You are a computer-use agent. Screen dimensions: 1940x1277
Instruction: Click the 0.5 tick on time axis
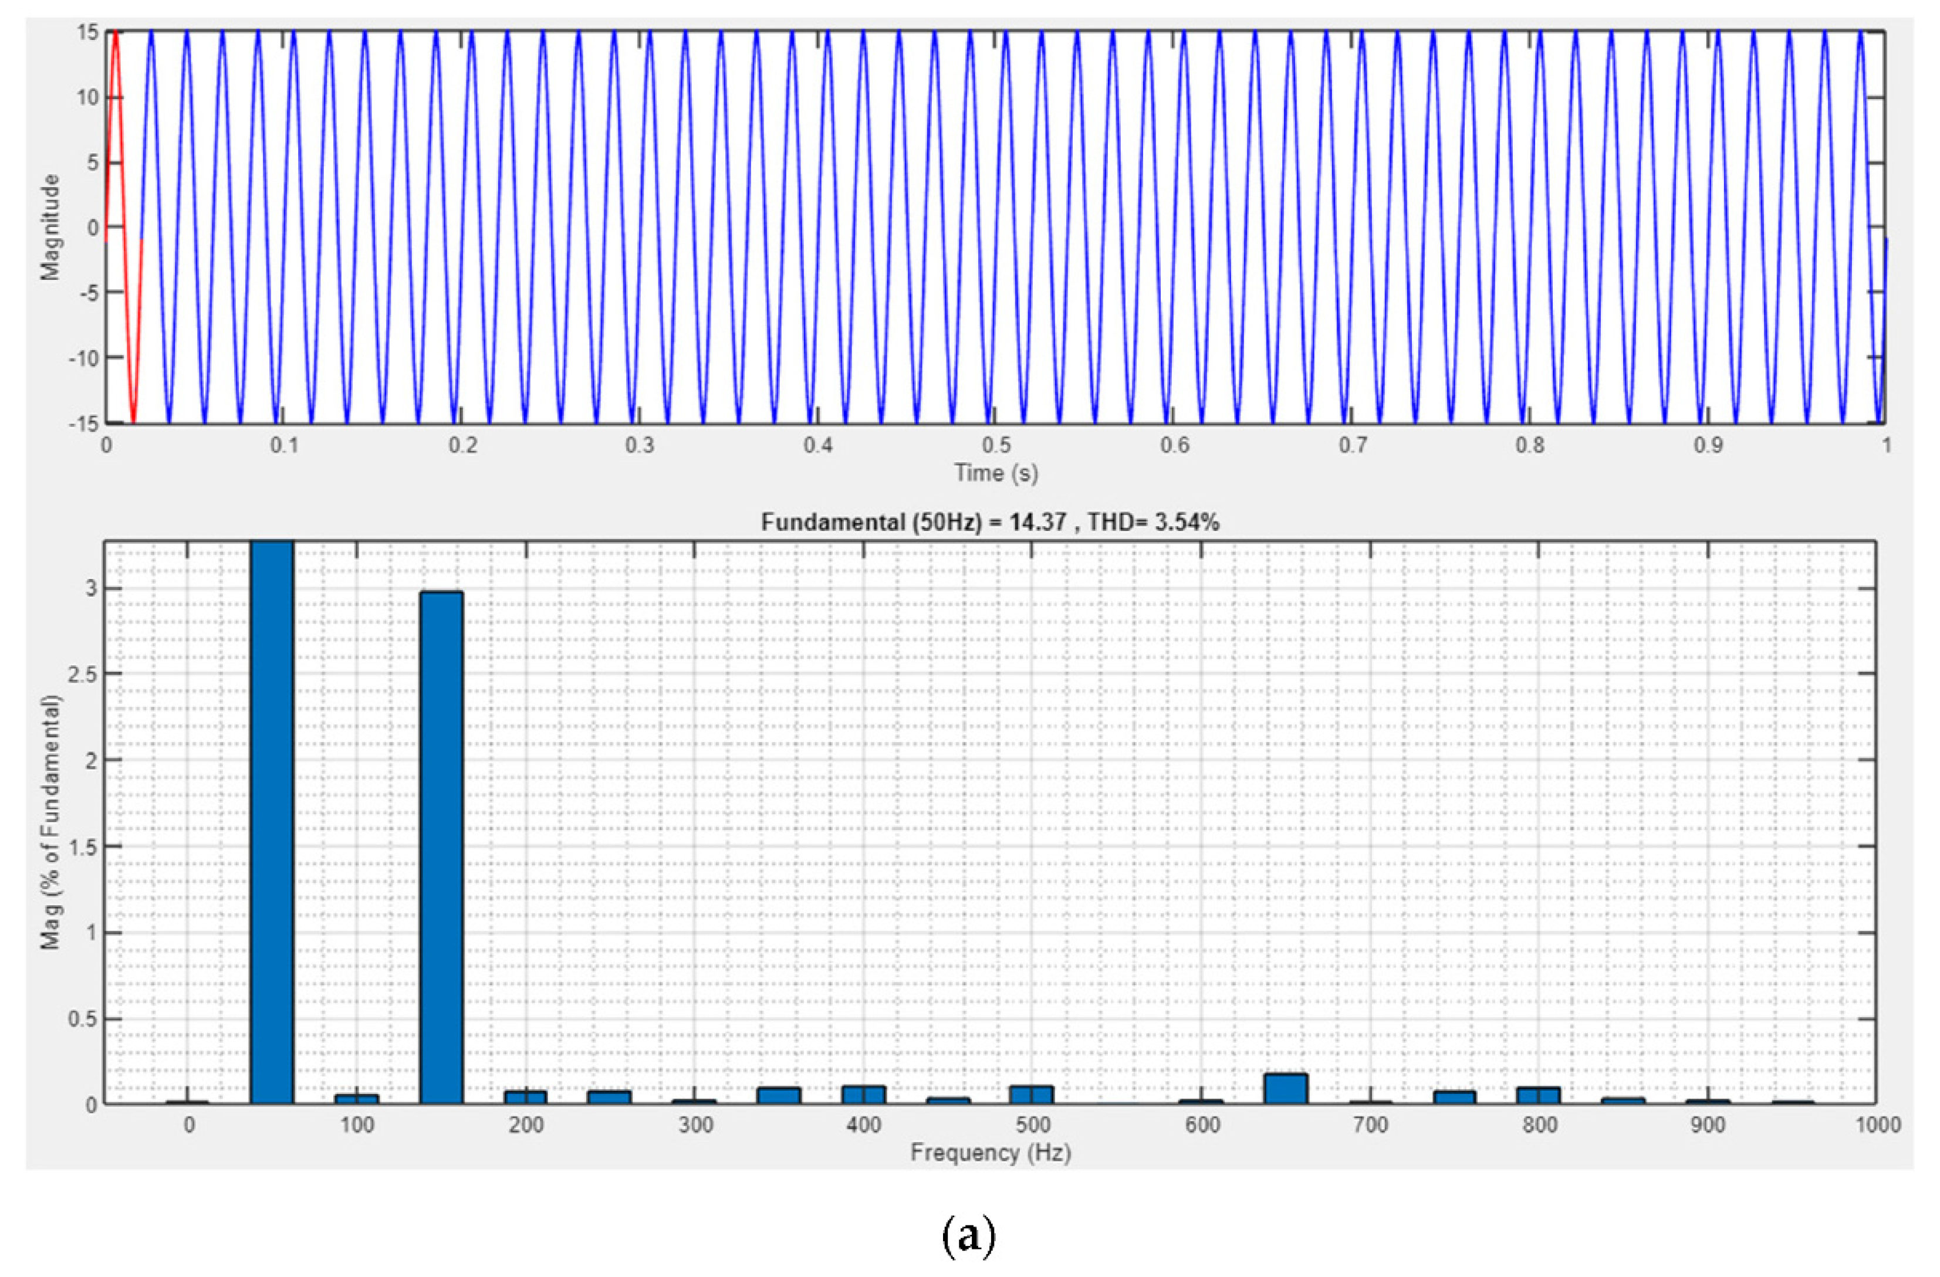996,446
